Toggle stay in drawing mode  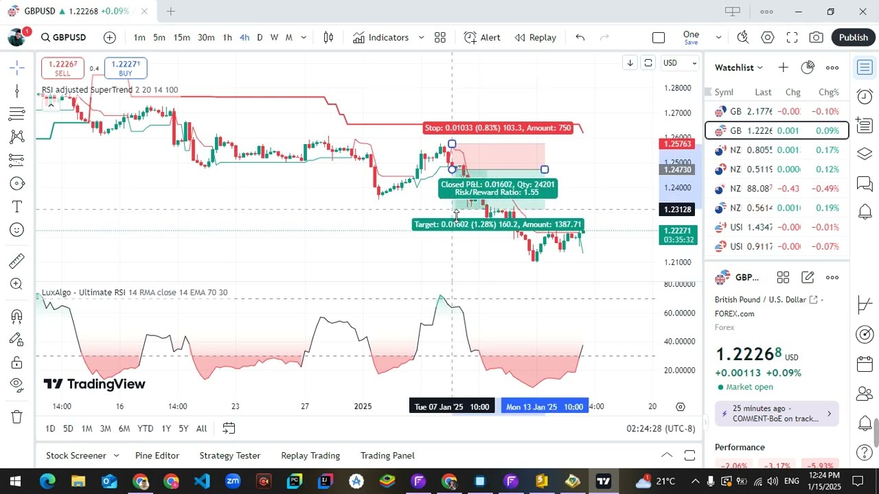click(17, 340)
